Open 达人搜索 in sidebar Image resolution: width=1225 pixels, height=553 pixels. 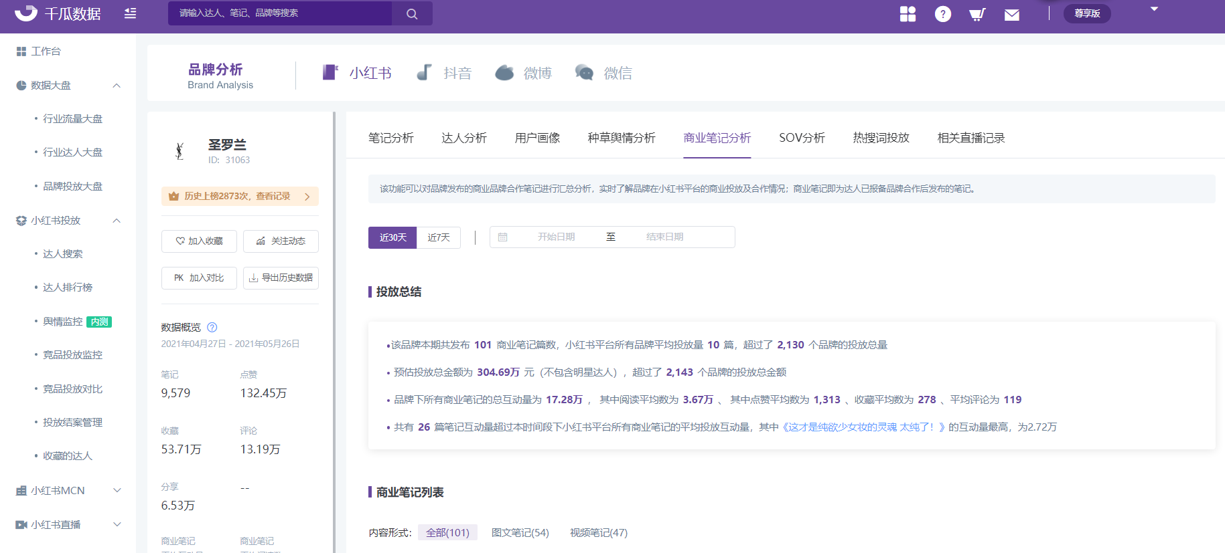pyautogui.click(x=63, y=254)
